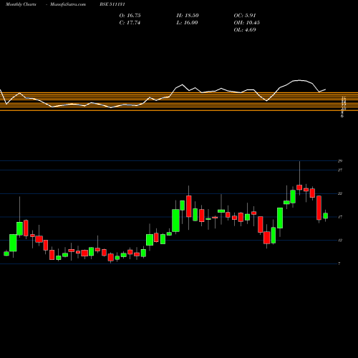Click the high value 'H: 18.50'
Viewport: 358px width, 358px height.
coord(188,16)
